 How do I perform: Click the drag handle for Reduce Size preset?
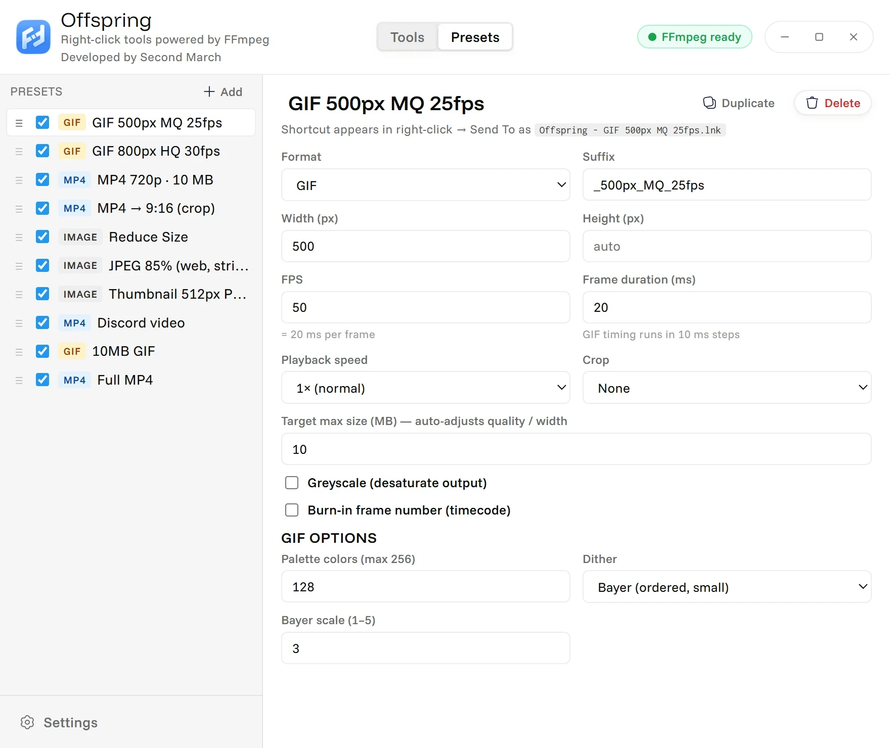coord(19,237)
